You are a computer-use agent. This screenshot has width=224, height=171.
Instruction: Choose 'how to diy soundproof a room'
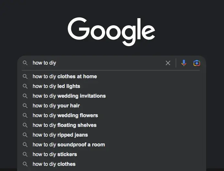click(111, 145)
